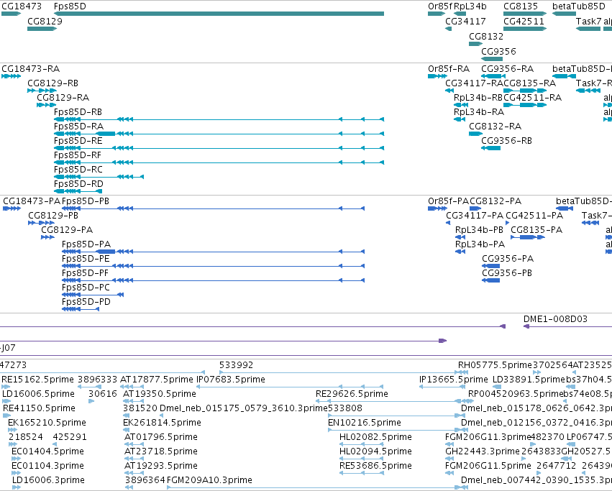
Task: Select the betaTub85D gene label
Action: (579, 6)
